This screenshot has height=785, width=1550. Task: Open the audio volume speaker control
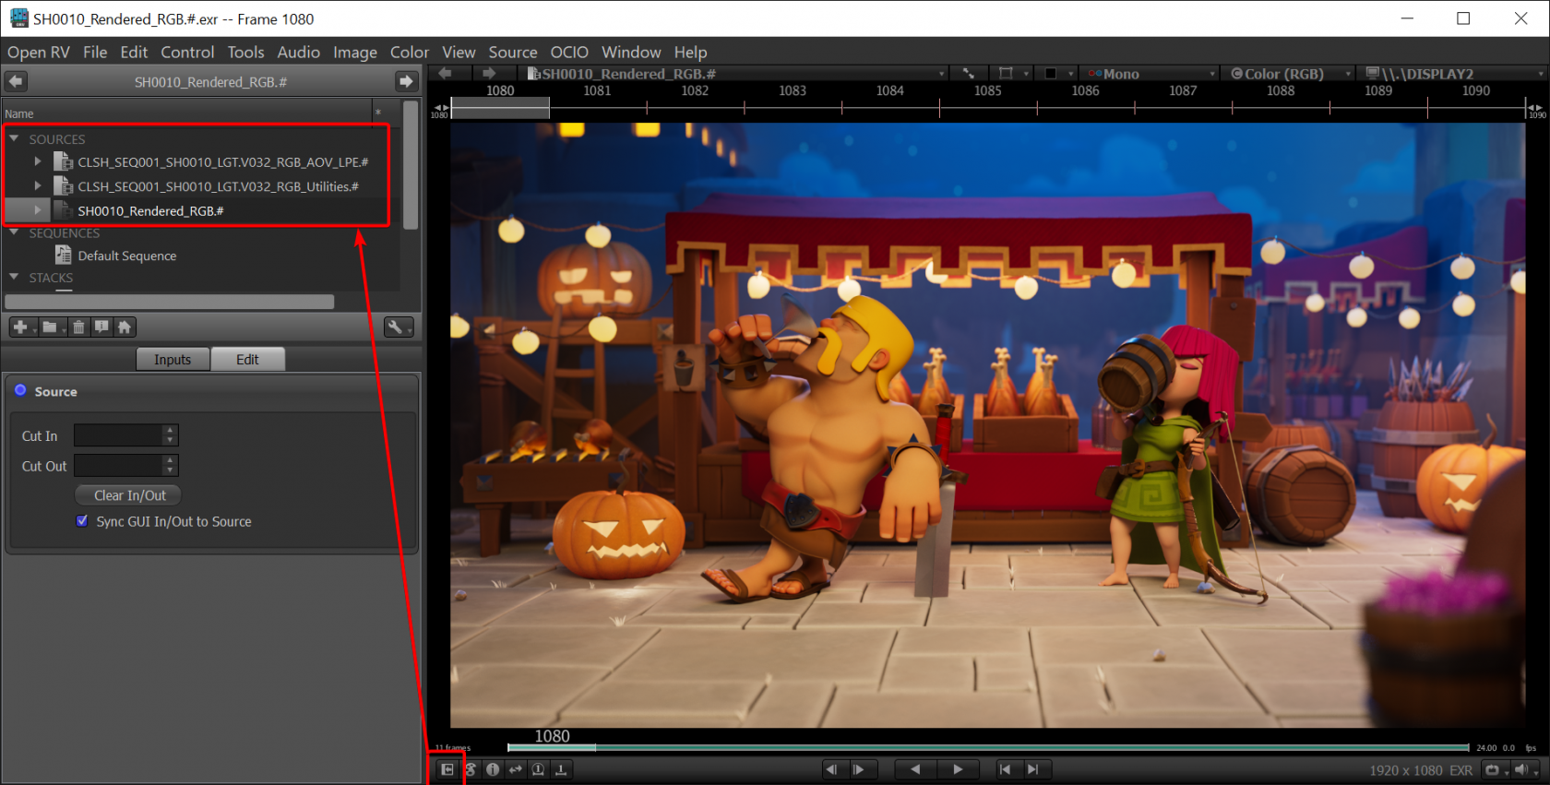click(1523, 770)
